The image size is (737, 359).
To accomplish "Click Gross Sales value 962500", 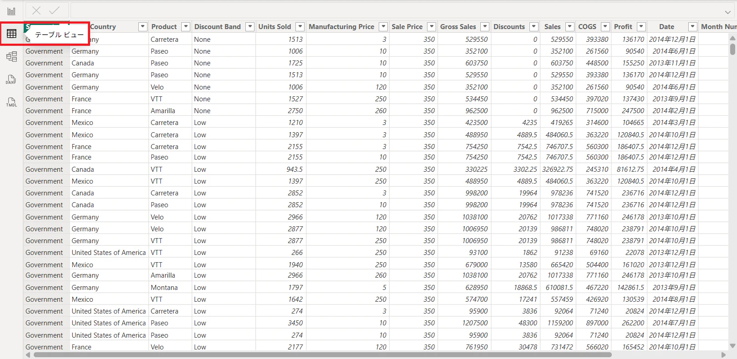I will (477, 111).
